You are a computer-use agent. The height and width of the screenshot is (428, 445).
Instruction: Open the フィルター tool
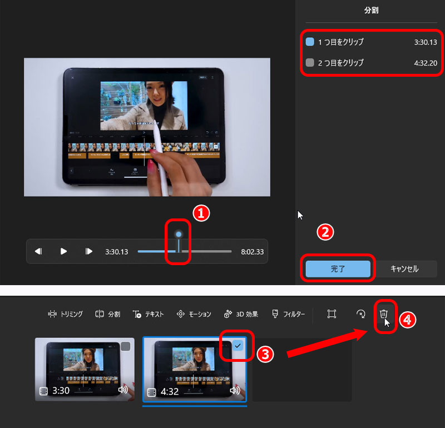288,314
